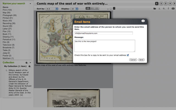Filter by genre Music (43)

point(7,21)
